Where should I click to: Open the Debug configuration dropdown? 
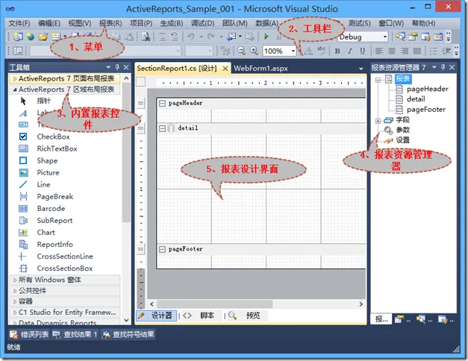(x=385, y=37)
